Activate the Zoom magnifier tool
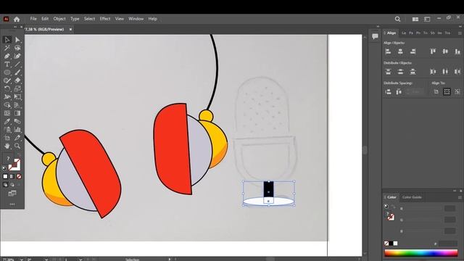The height and width of the screenshot is (261, 464). tap(17, 146)
